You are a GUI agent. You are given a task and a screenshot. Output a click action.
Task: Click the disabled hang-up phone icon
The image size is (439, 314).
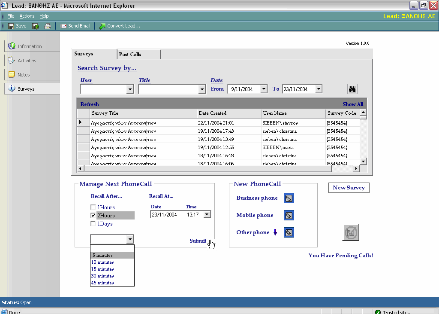[x=351, y=232]
